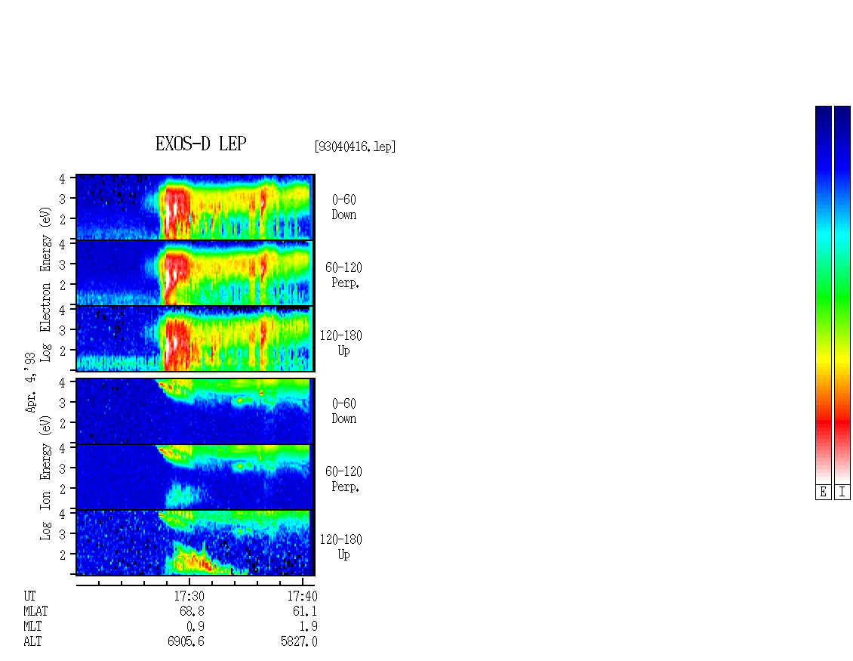Click the boxed I label under the color bar

click(x=842, y=492)
